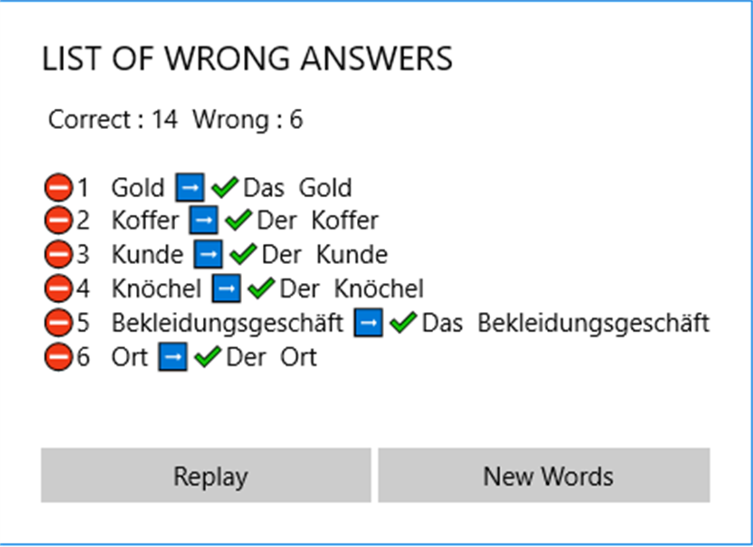Click the green checkmark before Das Gold
Viewport: 753px width, 547px height.
(224, 188)
